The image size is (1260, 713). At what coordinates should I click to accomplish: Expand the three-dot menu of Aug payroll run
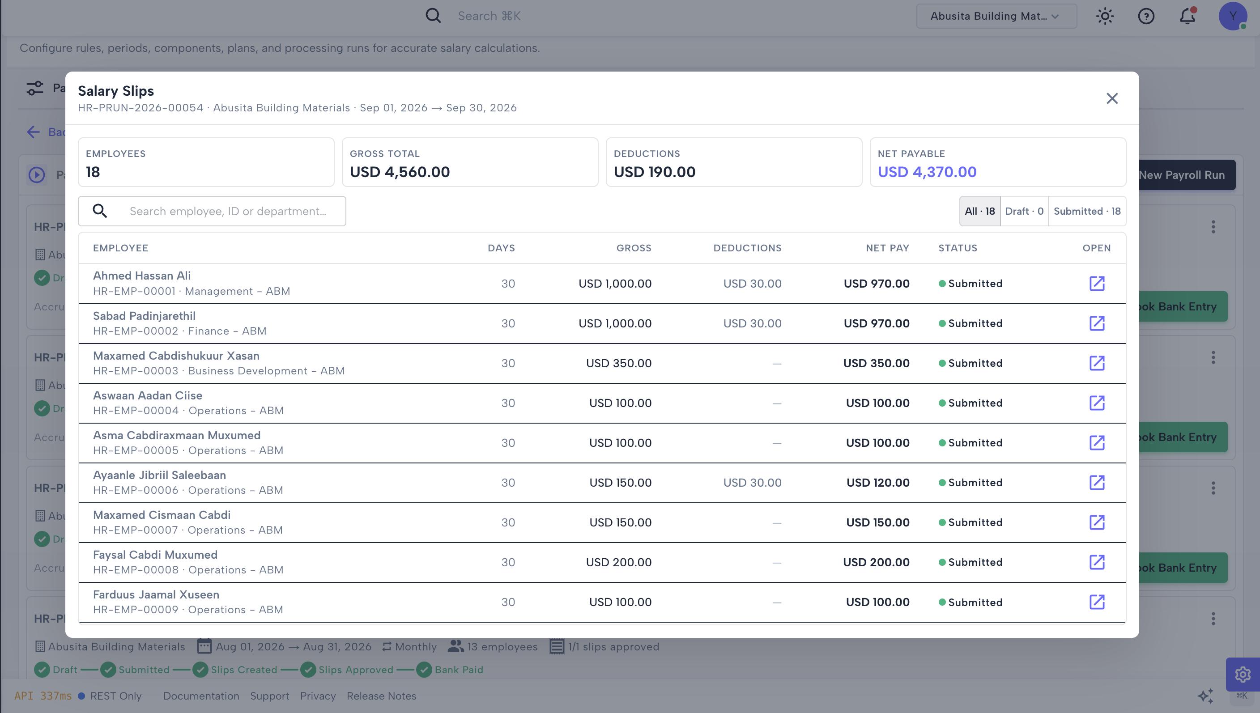click(1213, 619)
